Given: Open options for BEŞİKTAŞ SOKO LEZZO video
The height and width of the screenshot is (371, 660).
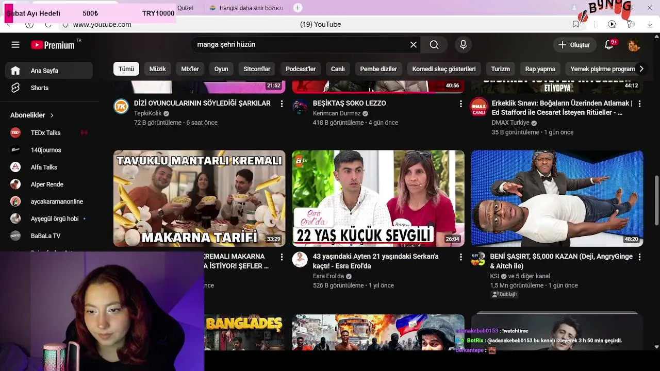Looking at the screenshot, I should point(460,104).
